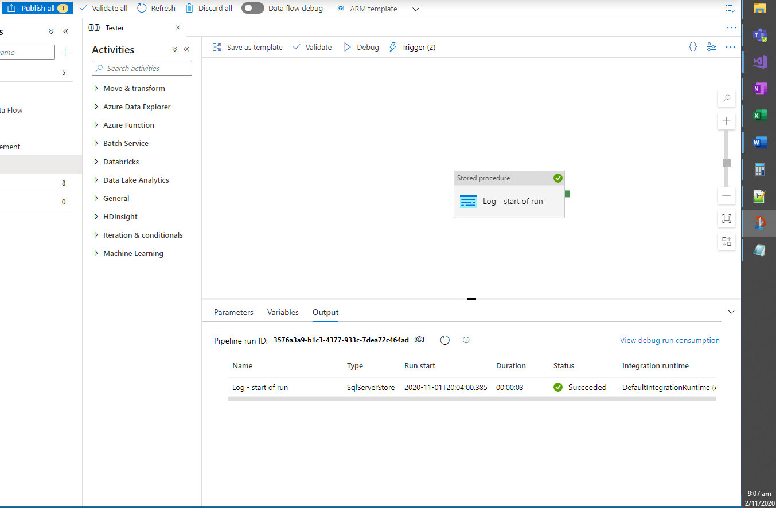Click Discard all
The width and height of the screenshot is (776, 508).
click(x=209, y=9)
